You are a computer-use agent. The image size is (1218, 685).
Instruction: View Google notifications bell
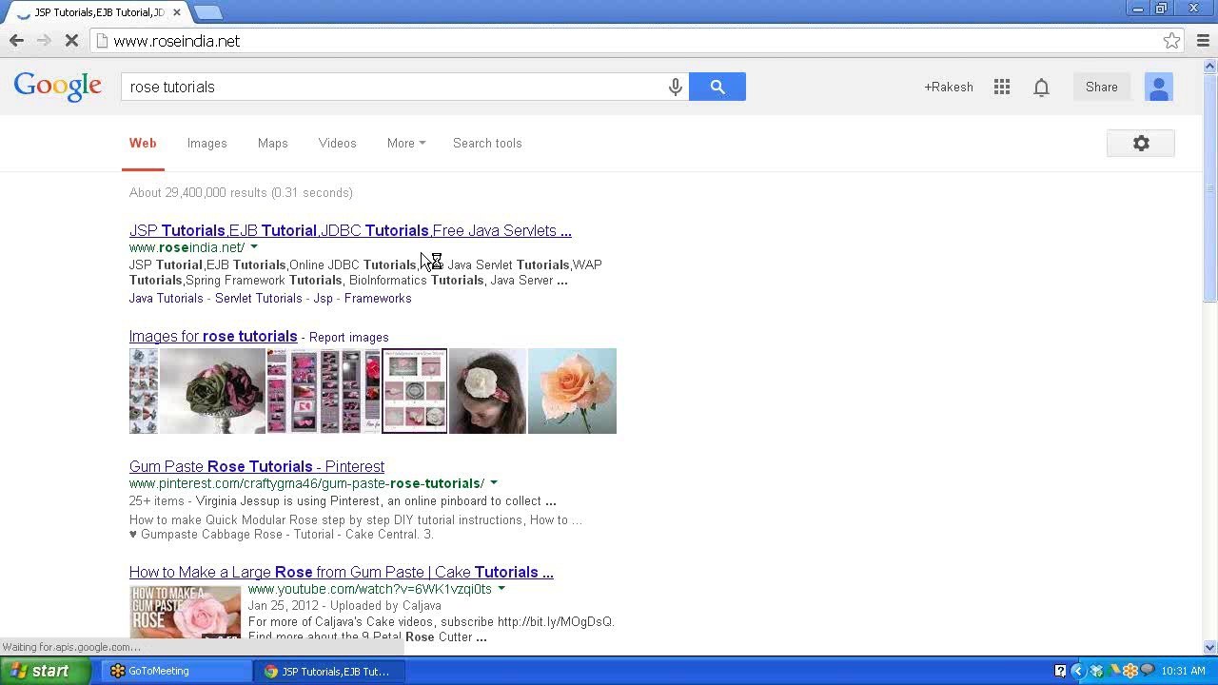1041,88
